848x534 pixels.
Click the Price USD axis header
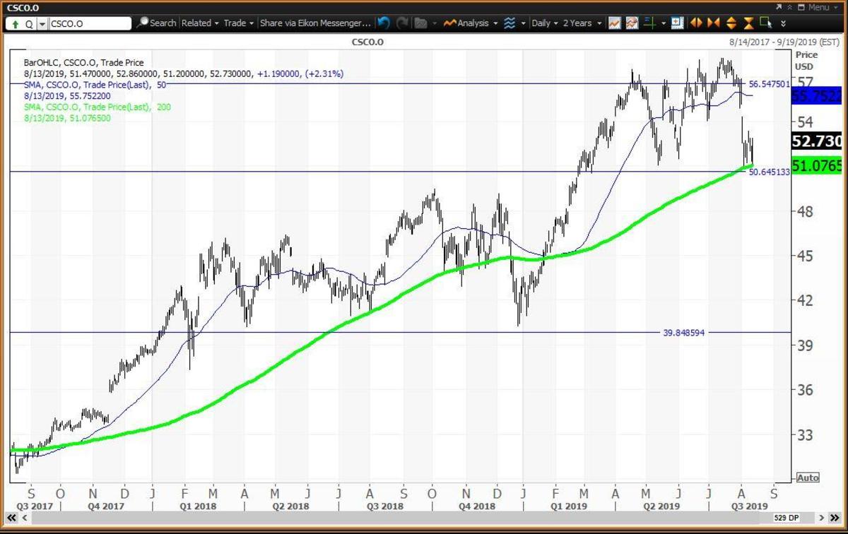point(806,61)
